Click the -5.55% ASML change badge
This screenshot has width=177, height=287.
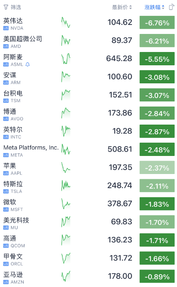157,59
